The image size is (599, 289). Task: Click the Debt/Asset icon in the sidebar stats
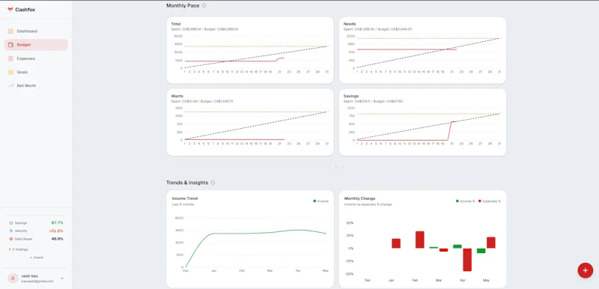[x=11, y=239]
